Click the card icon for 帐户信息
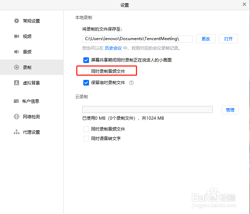The height and width of the screenshot is (214, 250). (x=16, y=101)
